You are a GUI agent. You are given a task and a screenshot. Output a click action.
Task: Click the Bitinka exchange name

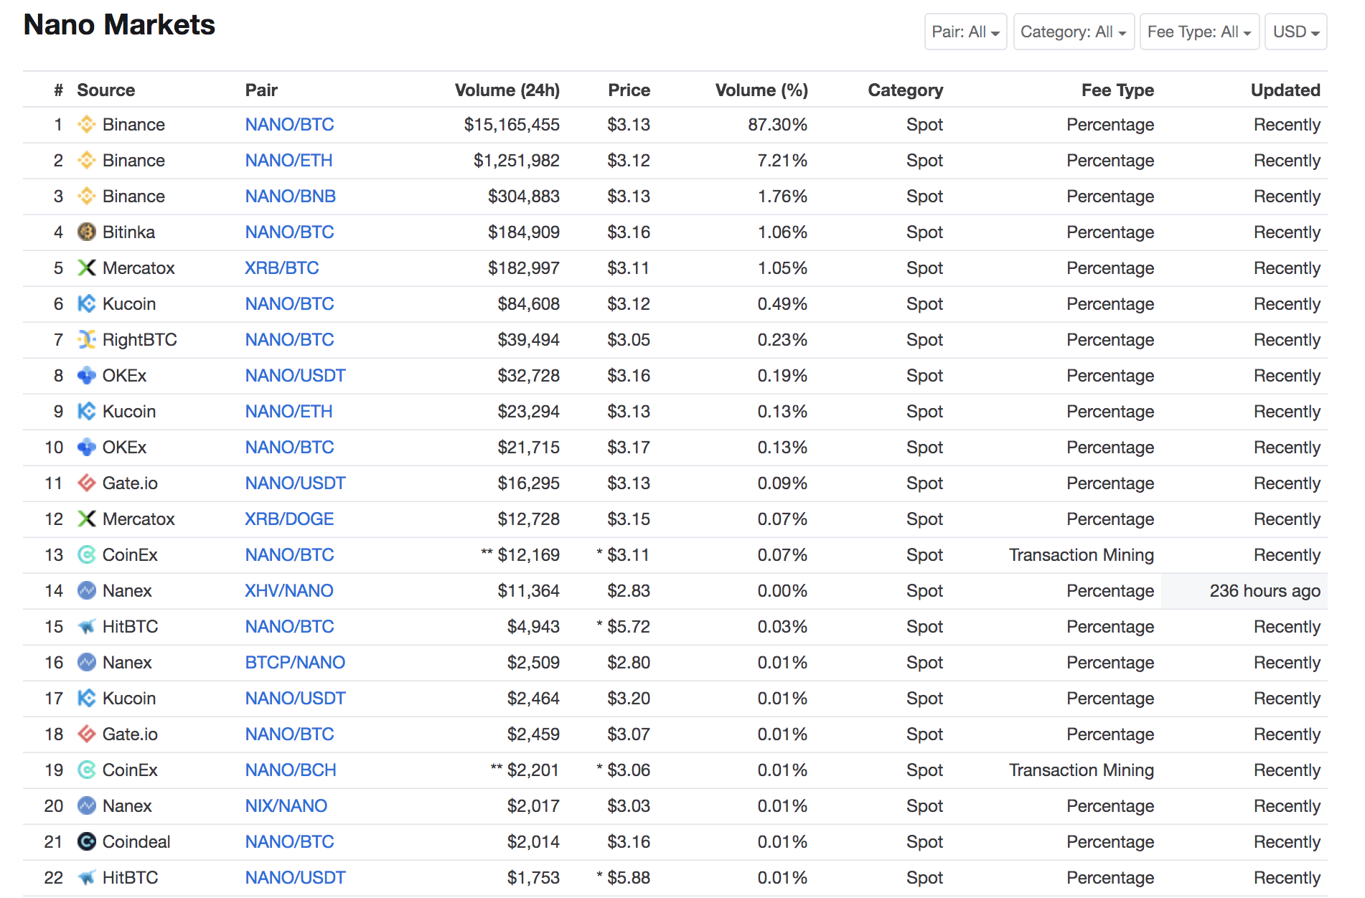click(x=128, y=232)
